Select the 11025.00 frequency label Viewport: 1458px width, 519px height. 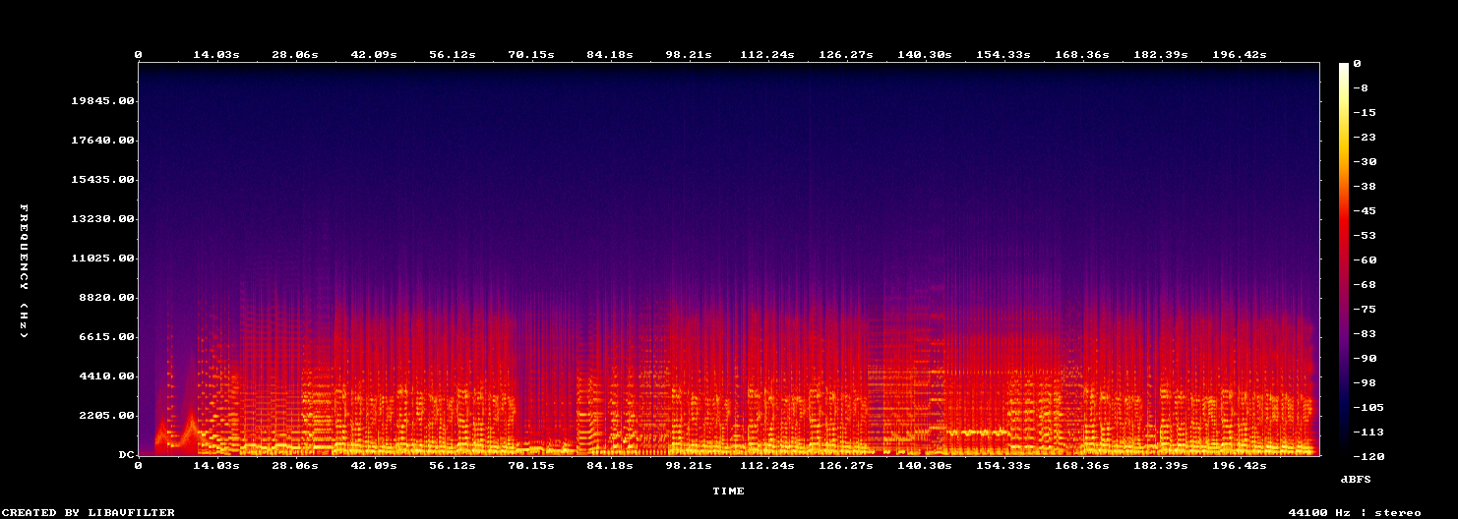tap(102, 259)
